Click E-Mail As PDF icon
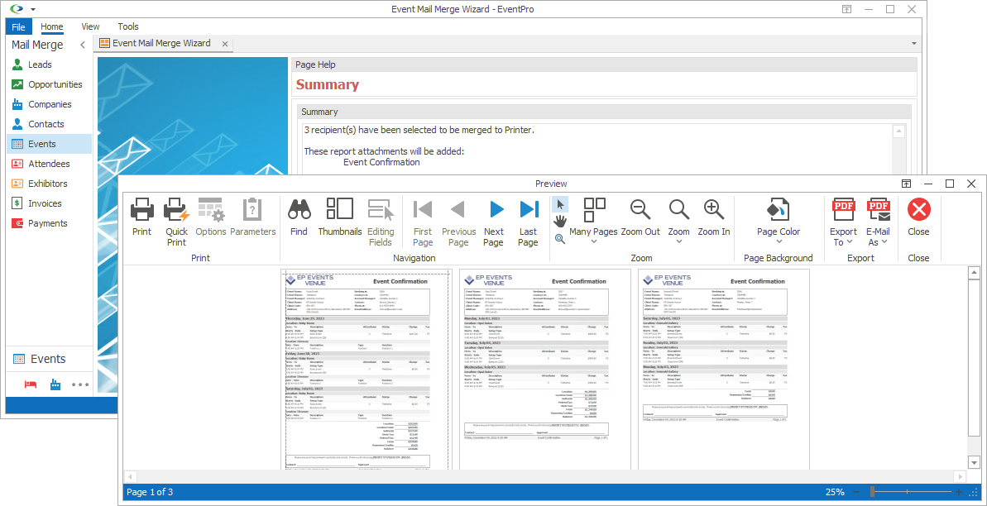This screenshot has width=987, height=506. click(878, 209)
